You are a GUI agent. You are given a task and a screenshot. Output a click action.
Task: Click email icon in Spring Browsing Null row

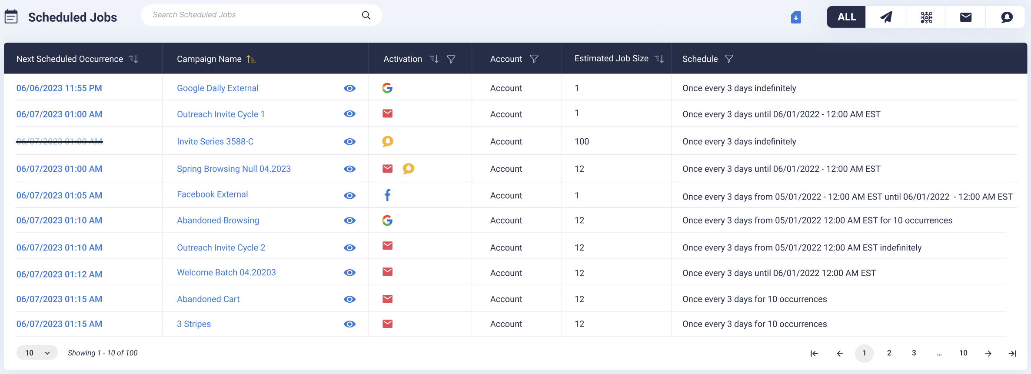387,169
